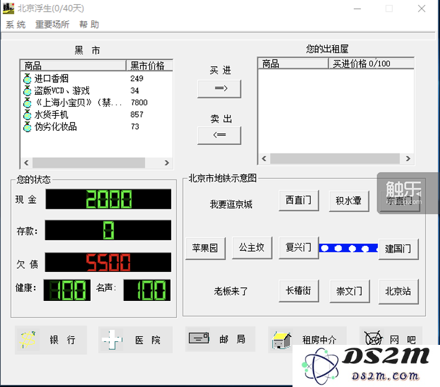Click the icon beside 《上海小宝贝》

(27, 103)
